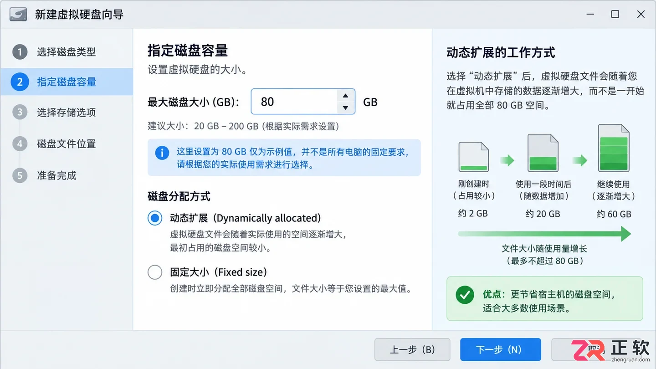The width and height of the screenshot is (656, 369).
Task: Click the 磁盘分配方式 section heading
Action: coord(179,197)
